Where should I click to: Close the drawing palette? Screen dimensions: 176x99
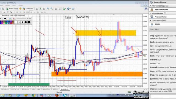30,18
